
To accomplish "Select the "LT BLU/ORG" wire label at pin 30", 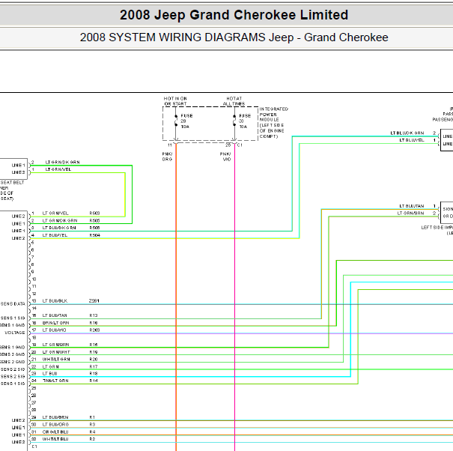I will 55,424.
